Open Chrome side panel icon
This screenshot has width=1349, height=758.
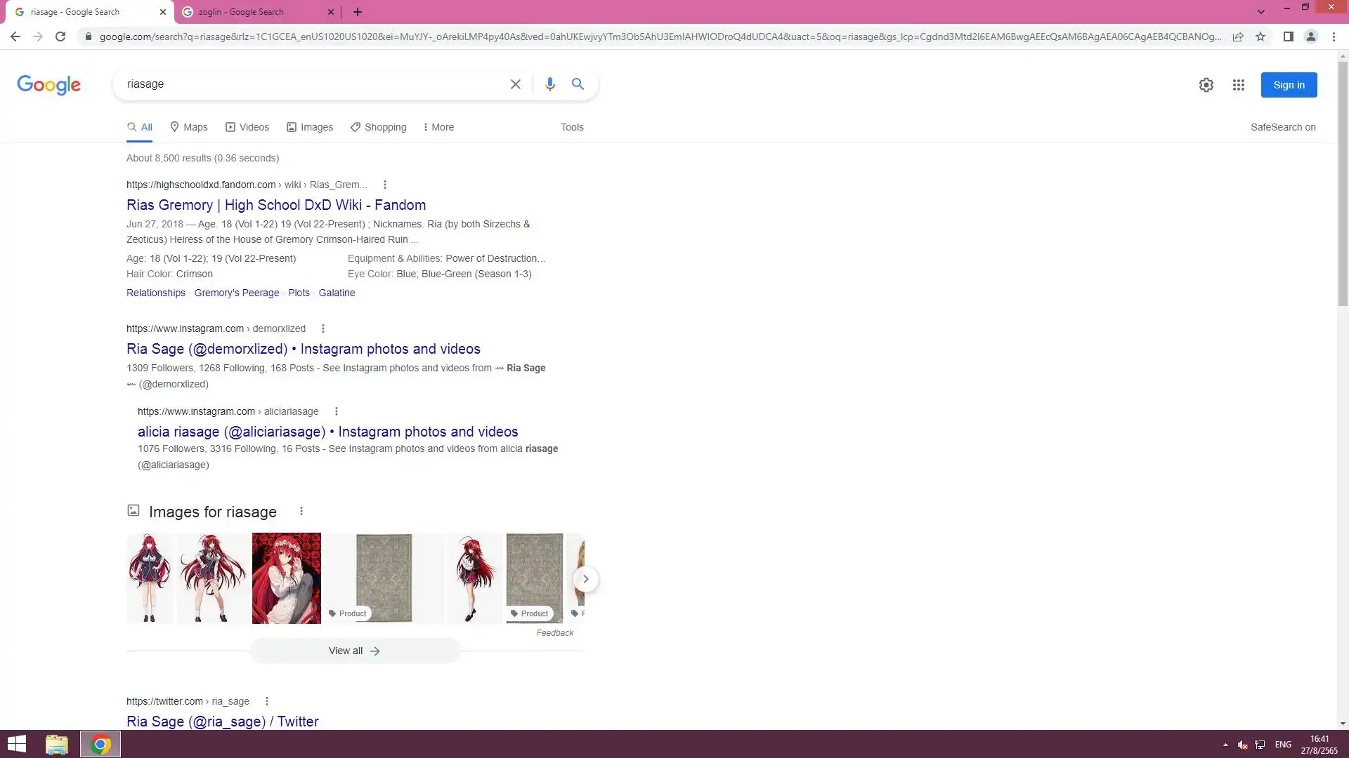(x=1288, y=36)
